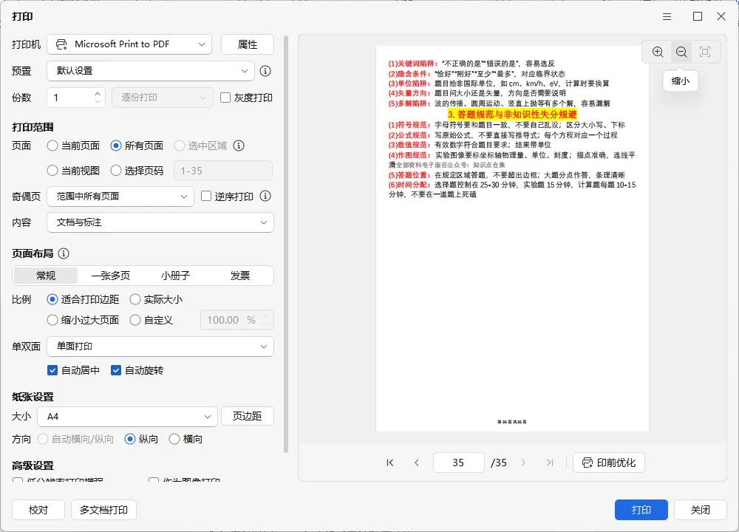Go to the previous preview page
Image resolution: width=739 pixels, height=532 pixels.
417,463
